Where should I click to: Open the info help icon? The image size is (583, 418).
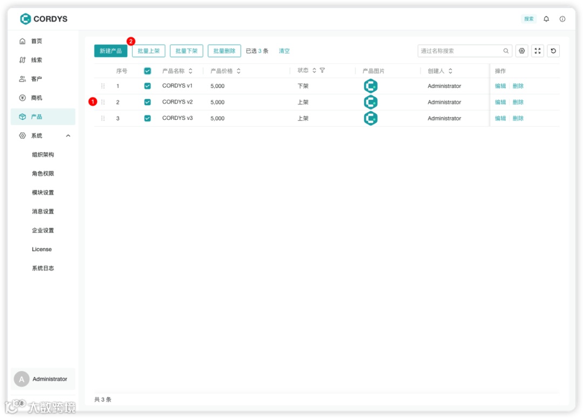(562, 19)
